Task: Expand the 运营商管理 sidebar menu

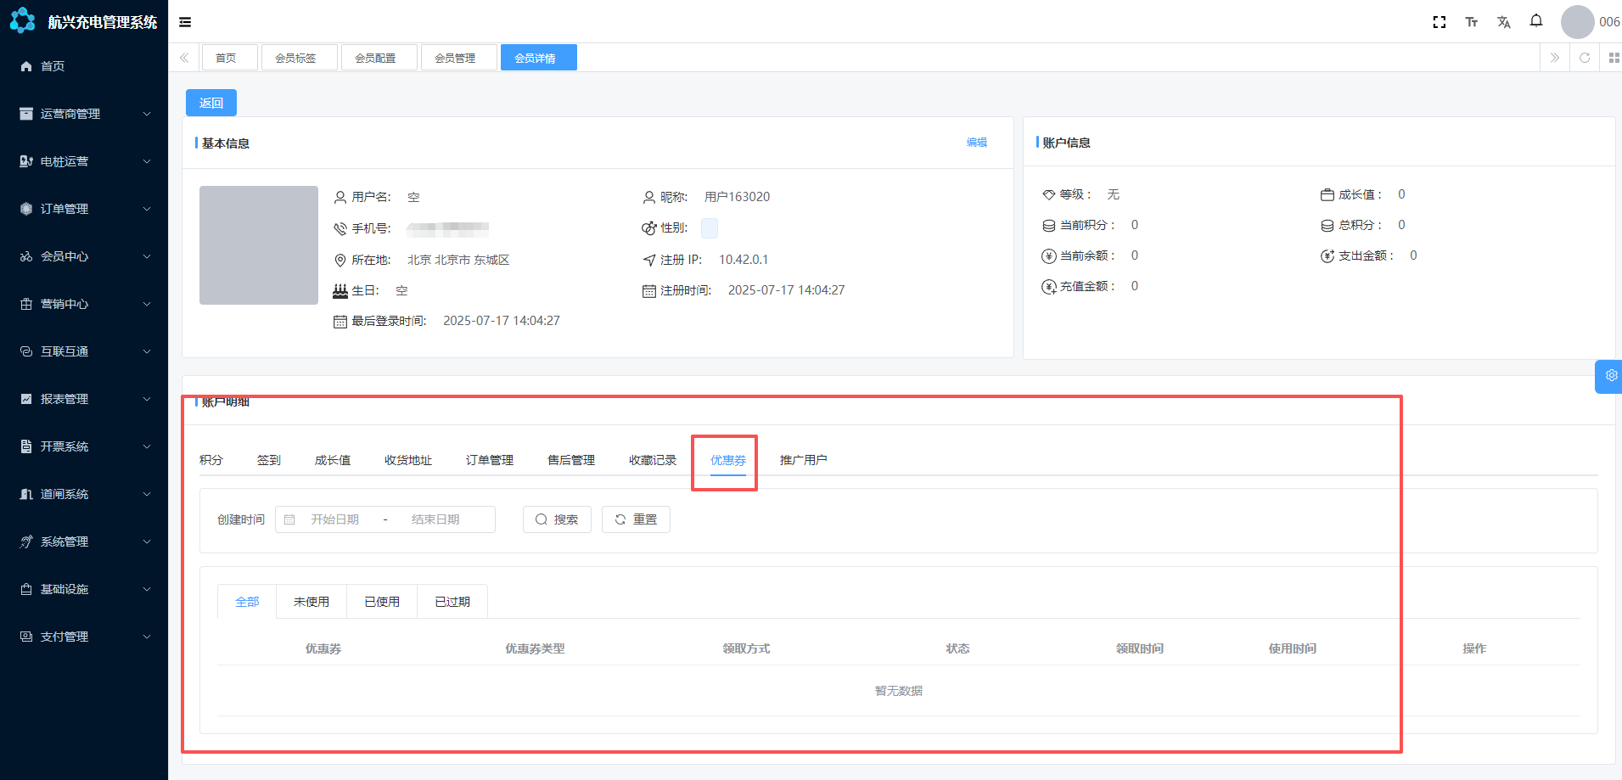Action: coord(84,114)
